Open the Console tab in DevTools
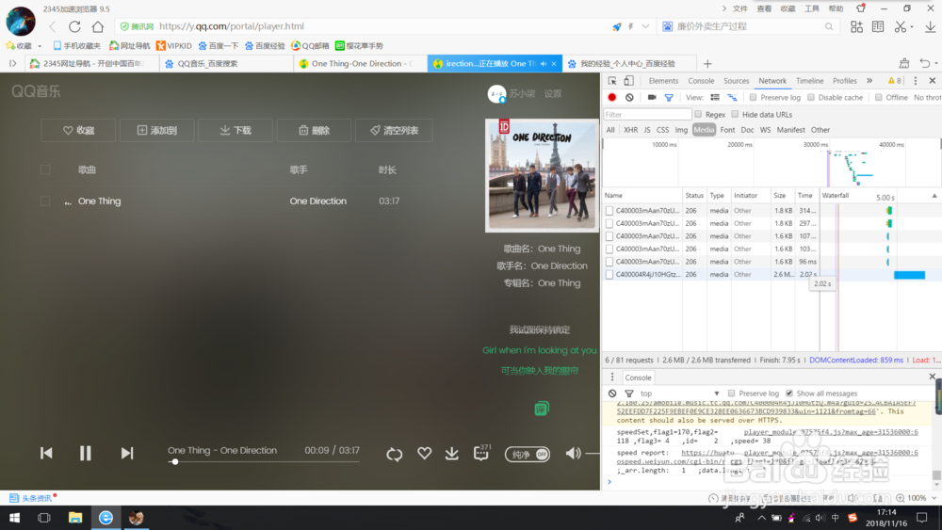Viewport: 942px width, 530px height. [x=701, y=80]
